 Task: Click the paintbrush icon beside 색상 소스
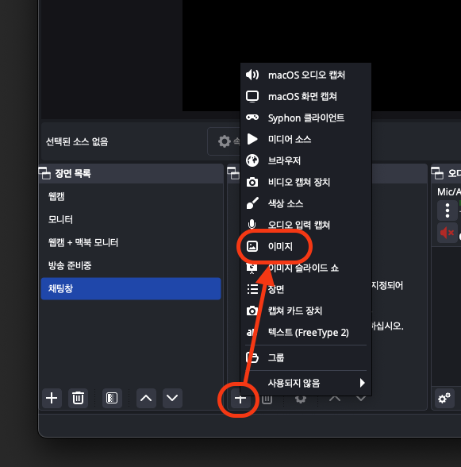point(252,203)
